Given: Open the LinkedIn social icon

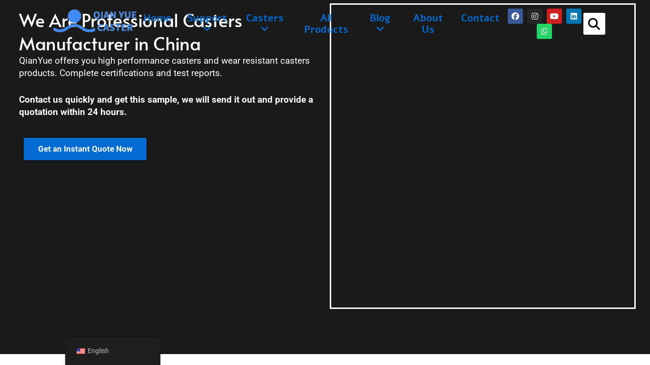Looking at the screenshot, I should point(573,16).
